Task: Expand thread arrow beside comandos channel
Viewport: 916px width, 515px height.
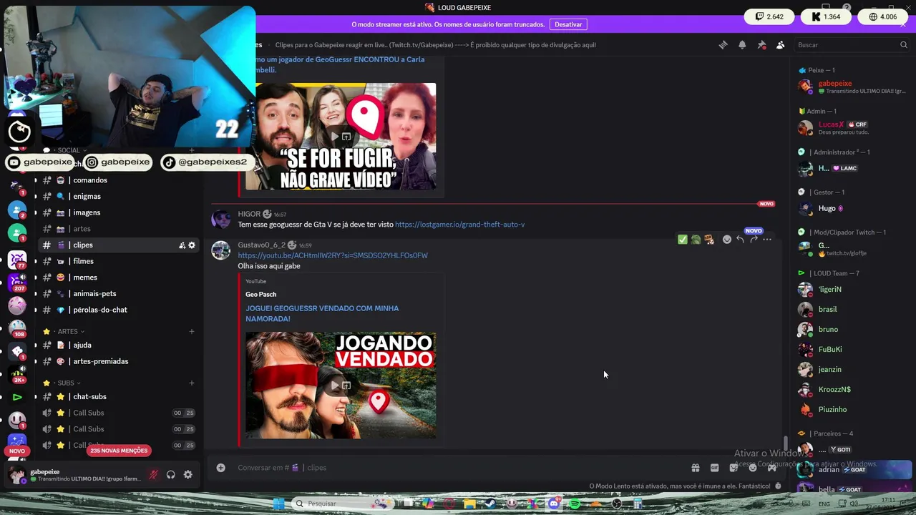Action: click(35, 180)
